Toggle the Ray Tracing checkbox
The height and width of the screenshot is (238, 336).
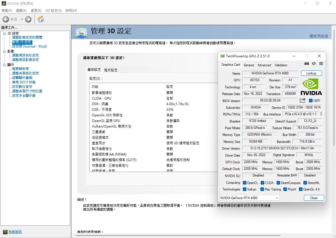[x=262, y=189]
